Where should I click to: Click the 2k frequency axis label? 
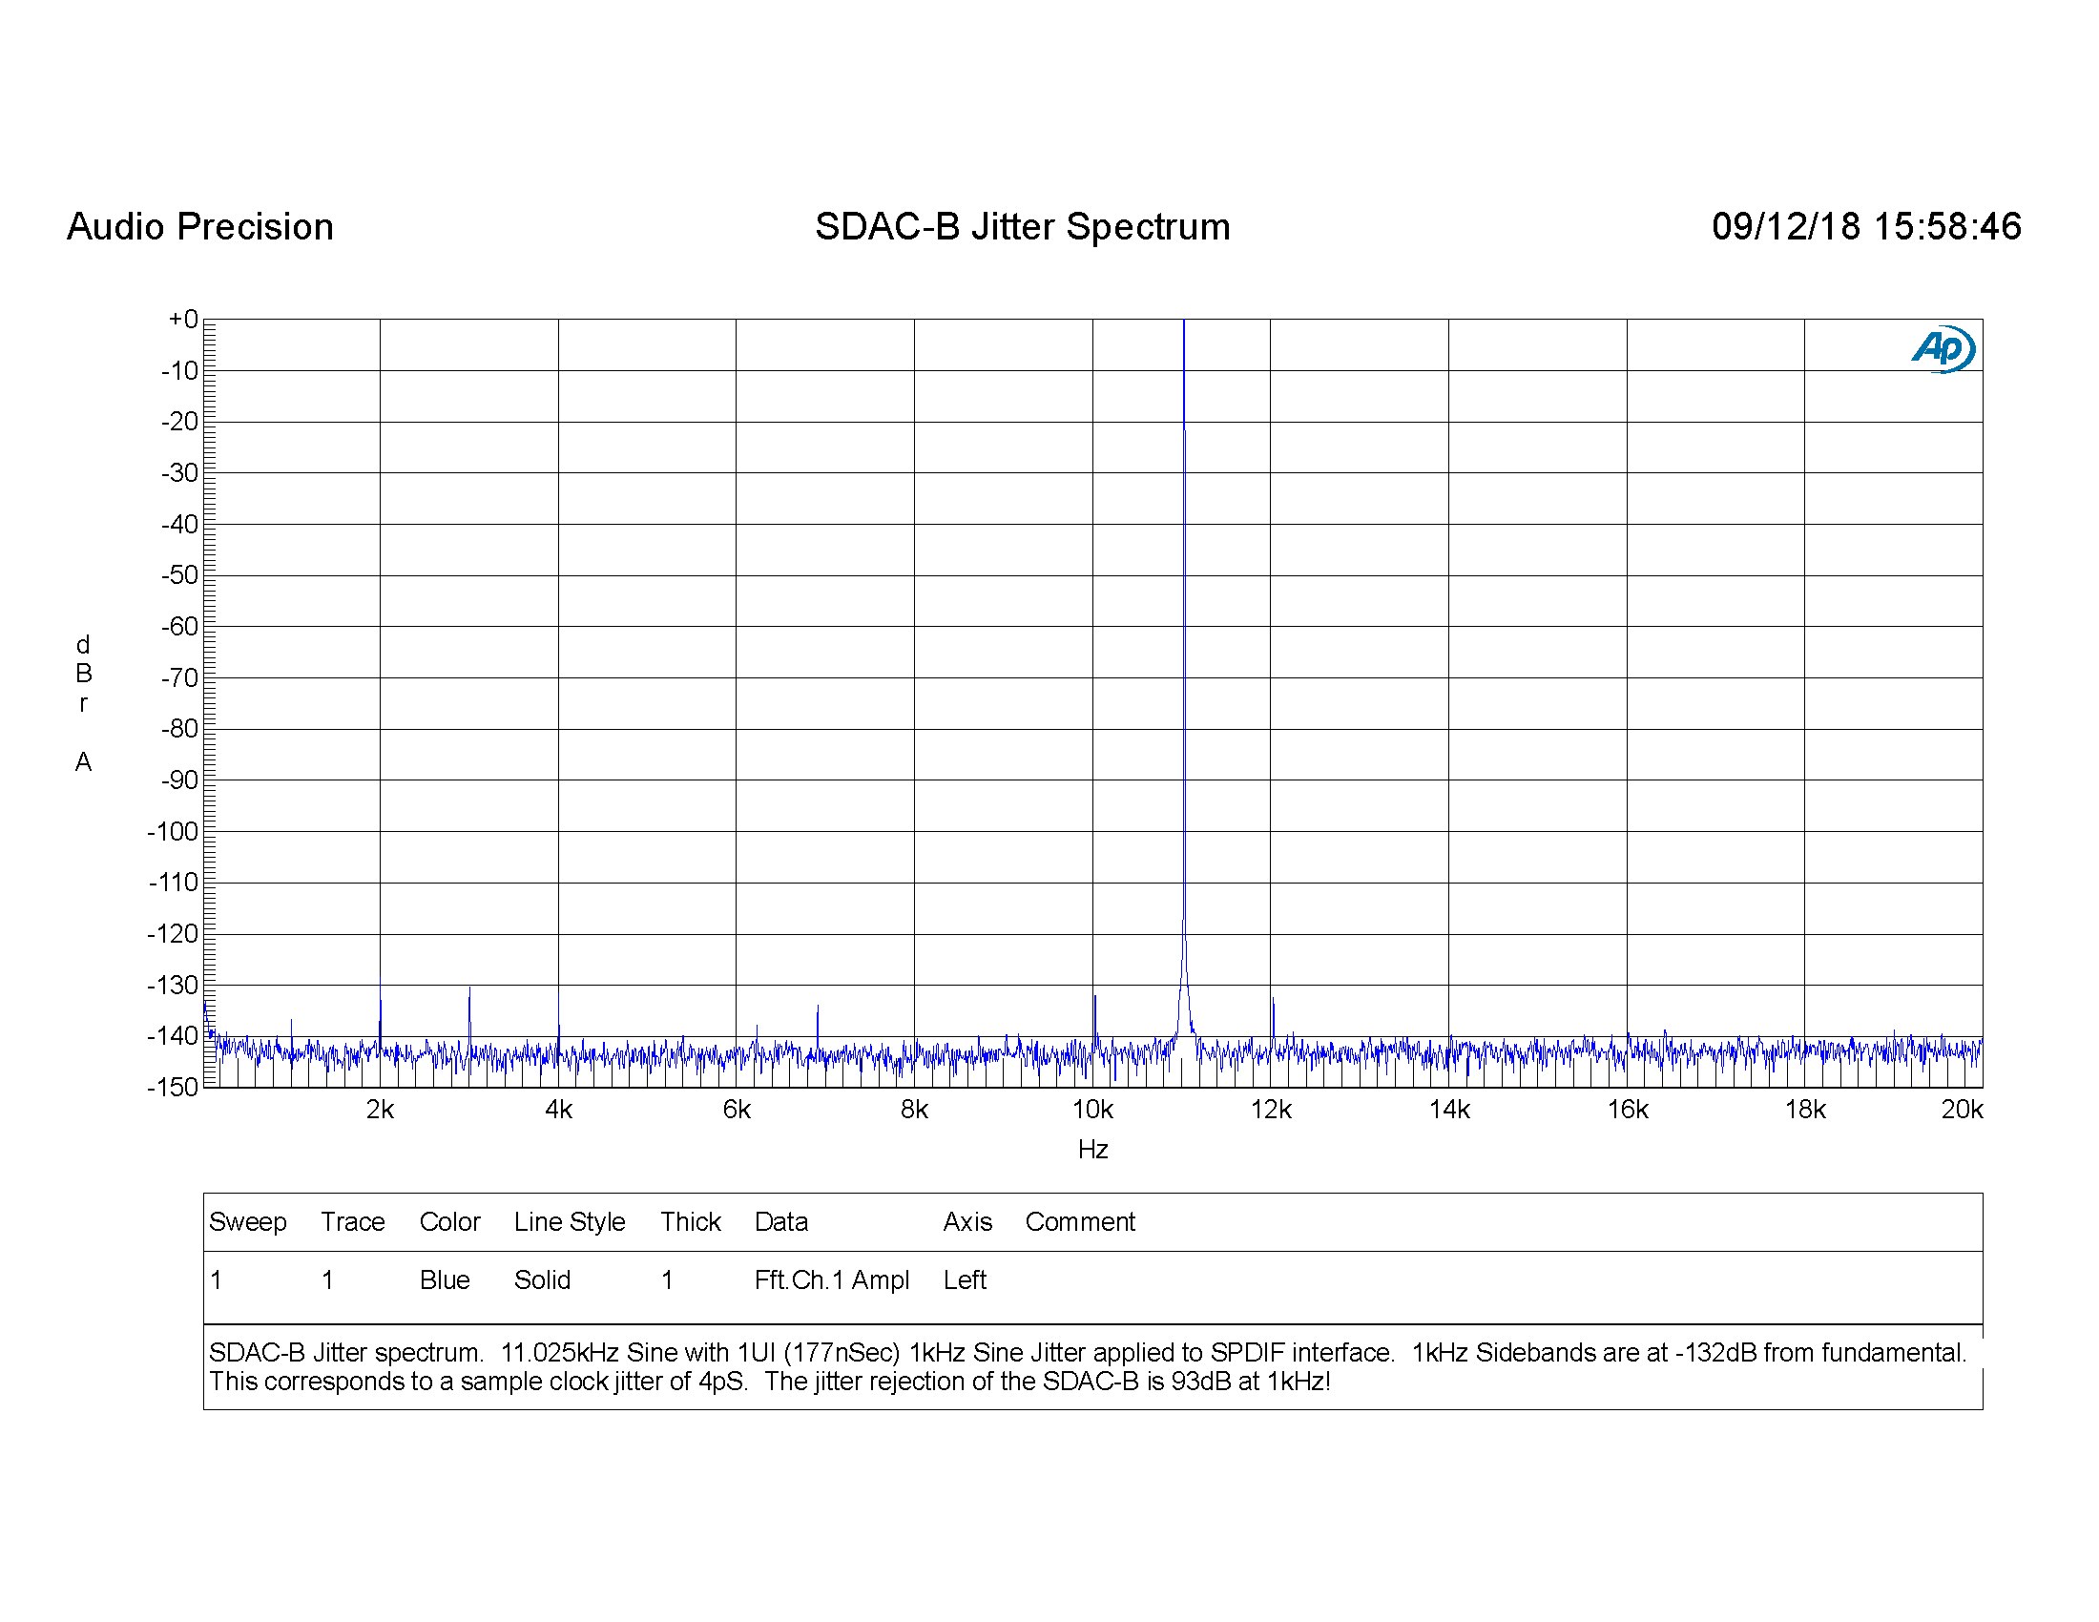[x=380, y=1110]
